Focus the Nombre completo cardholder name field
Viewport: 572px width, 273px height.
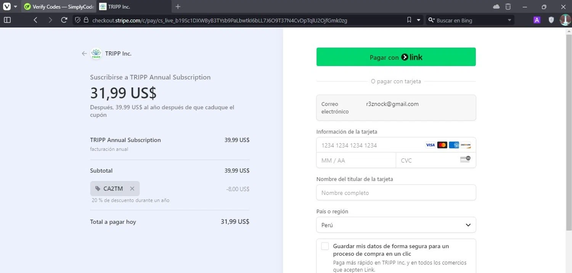pyautogui.click(x=396, y=193)
